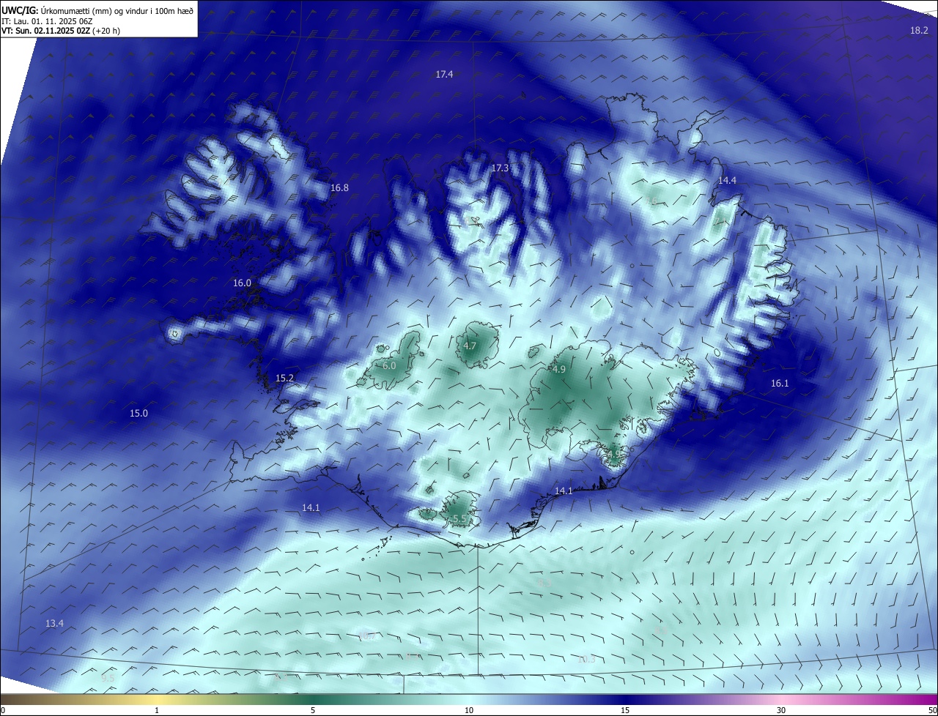Click the 4.7 value over the glacier
Viewport: 938px width, 716px height.
pyautogui.click(x=470, y=346)
